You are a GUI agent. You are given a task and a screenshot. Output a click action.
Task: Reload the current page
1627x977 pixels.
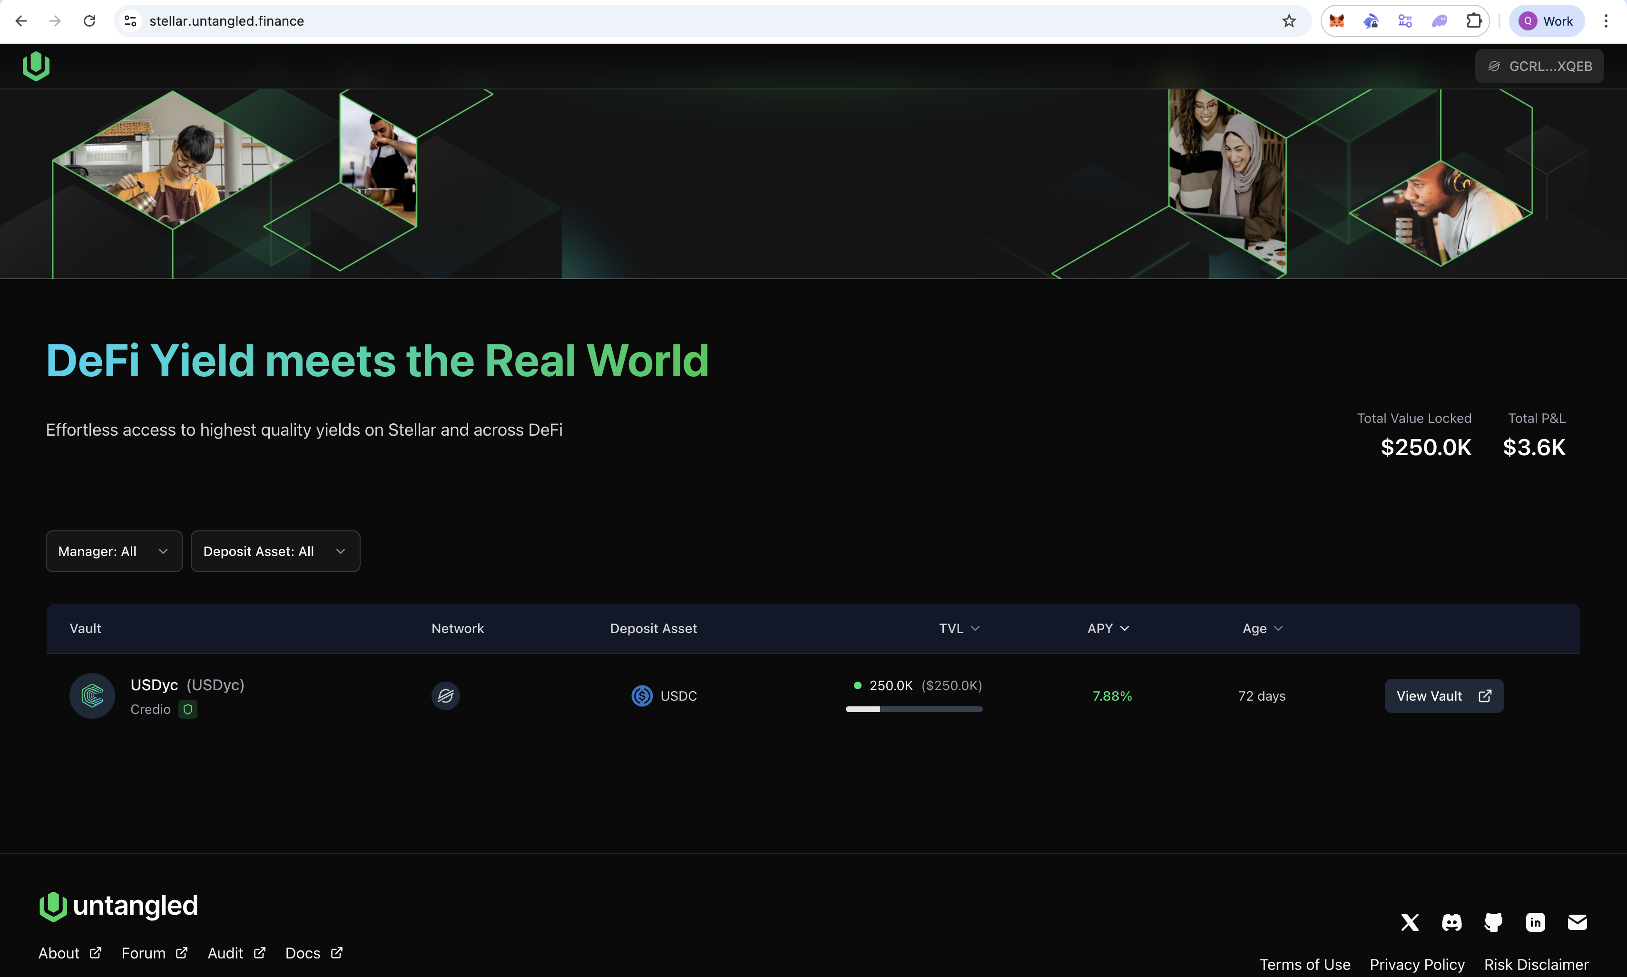click(x=89, y=21)
